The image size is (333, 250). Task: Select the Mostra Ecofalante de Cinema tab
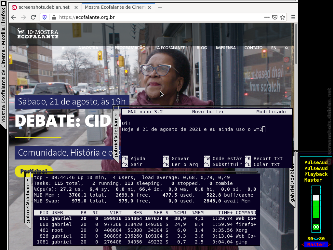118,7
